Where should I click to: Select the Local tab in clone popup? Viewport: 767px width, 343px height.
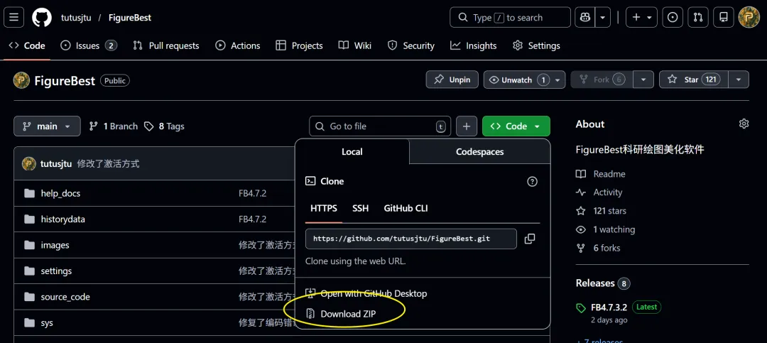click(x=352, y=152)
